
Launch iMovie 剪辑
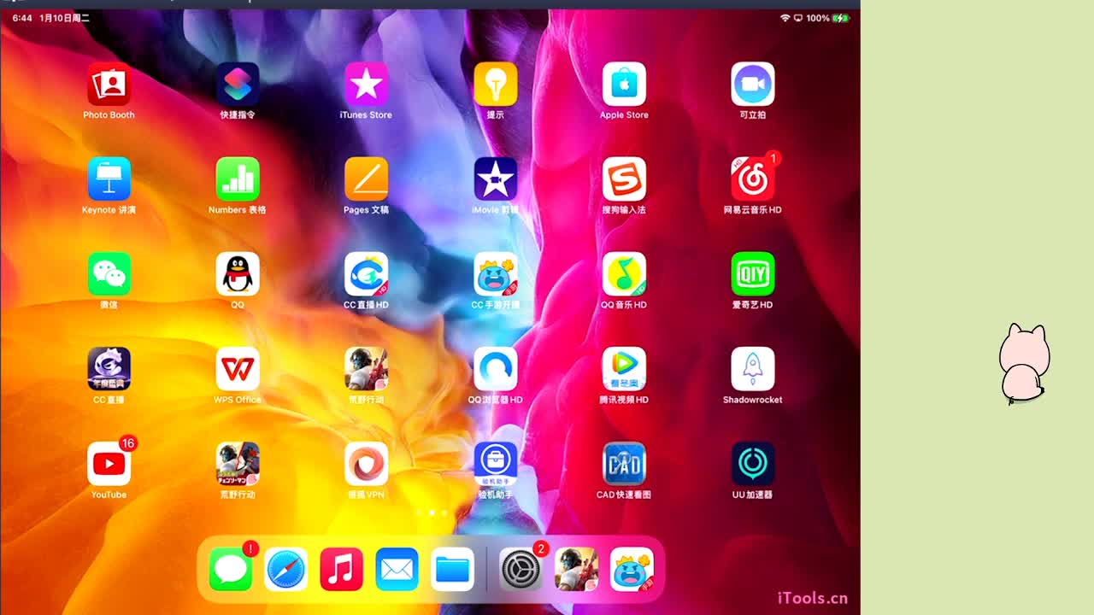pyautogui.click(x=496, y=179)
